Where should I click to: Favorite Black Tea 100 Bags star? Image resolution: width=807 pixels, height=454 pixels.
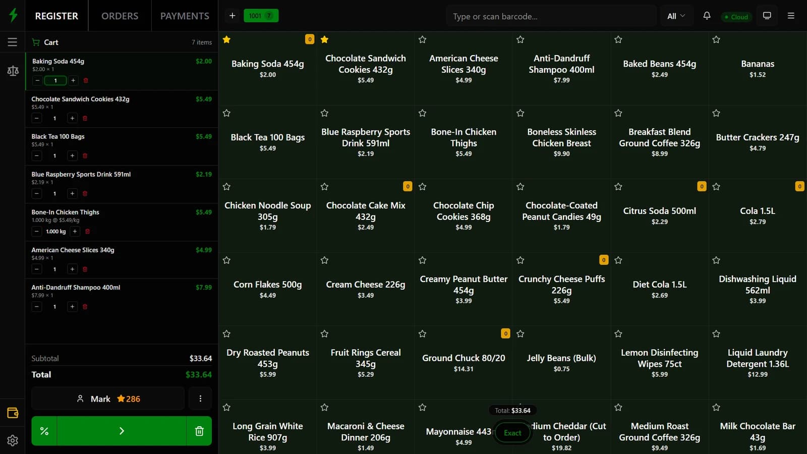click(226, 113)
